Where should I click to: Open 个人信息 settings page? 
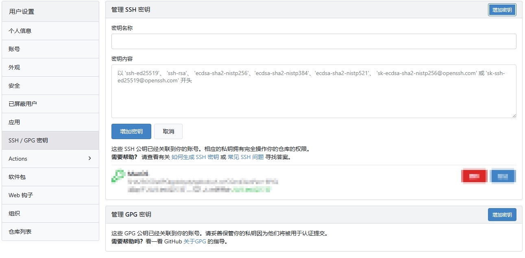(x=20, y=31)
